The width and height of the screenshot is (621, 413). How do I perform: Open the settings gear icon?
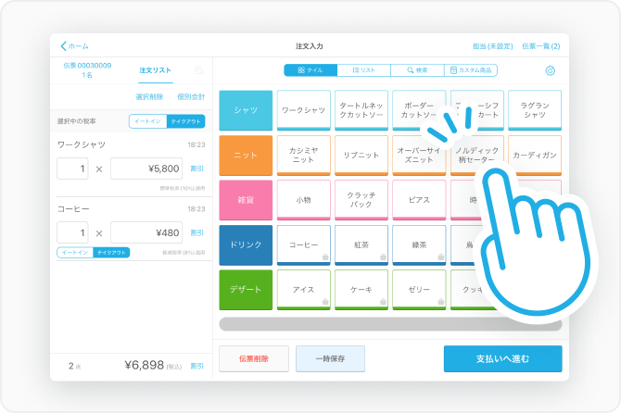(x=551, y=70)
